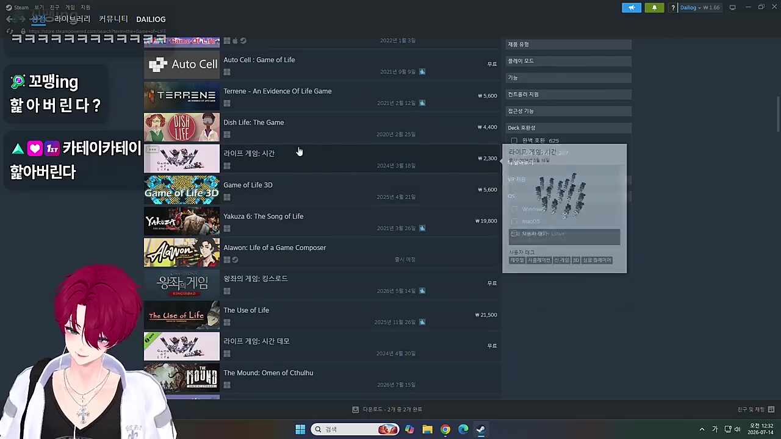Open the 라이프 게임: 시간 ₩2,300 result
The height and width of the screenshot is (439, 781).
click(x=322, y=159)
